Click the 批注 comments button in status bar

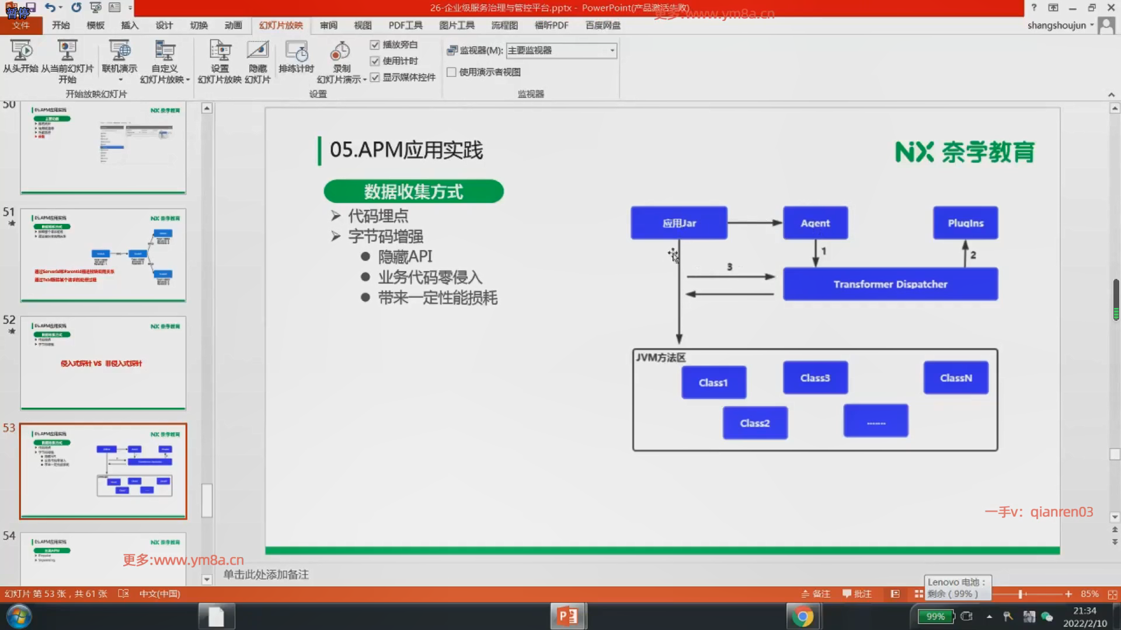coord(857,594)
